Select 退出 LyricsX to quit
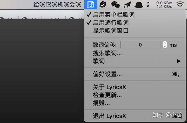187x123 pixels. [135, 116]
